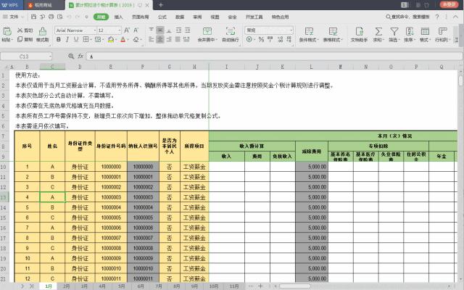Open the number format (常规) dropdown

(x=291, y=30)
